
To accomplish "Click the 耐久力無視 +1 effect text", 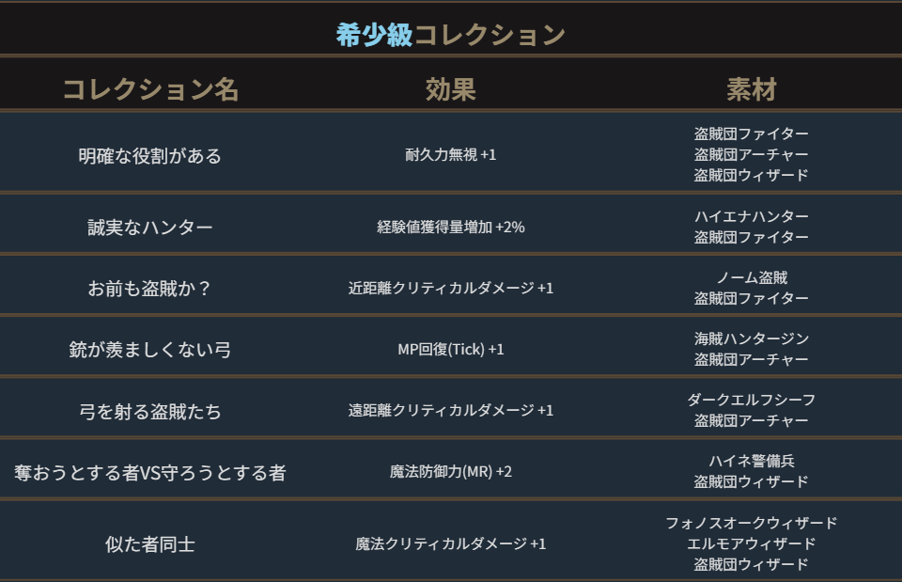I will pyautogui.click(x=451, y=155).
